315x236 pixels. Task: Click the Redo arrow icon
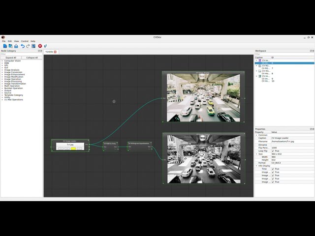pyautogui.click(x=28, y=46)
